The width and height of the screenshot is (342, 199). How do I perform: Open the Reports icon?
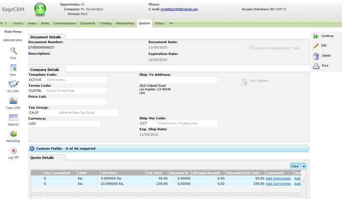(x=13, y=118)
